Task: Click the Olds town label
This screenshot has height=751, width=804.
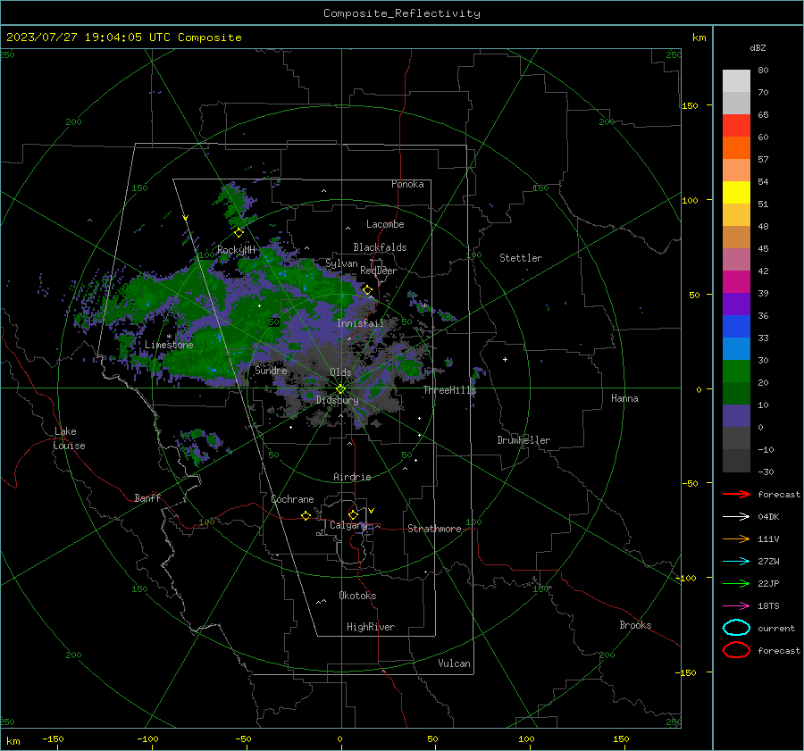Action: click(x=340, y=372)
